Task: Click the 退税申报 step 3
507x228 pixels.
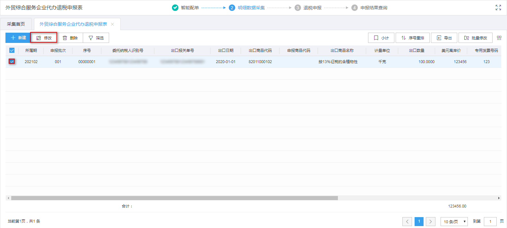Action: click(x=308, y=8)
